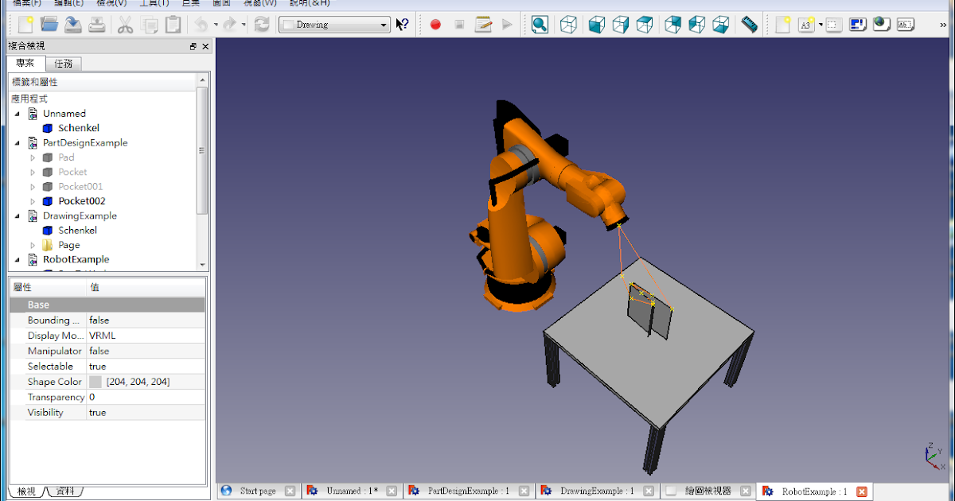Stop macro recording square button
Screen dimensions: 955x501
[459, 25]
